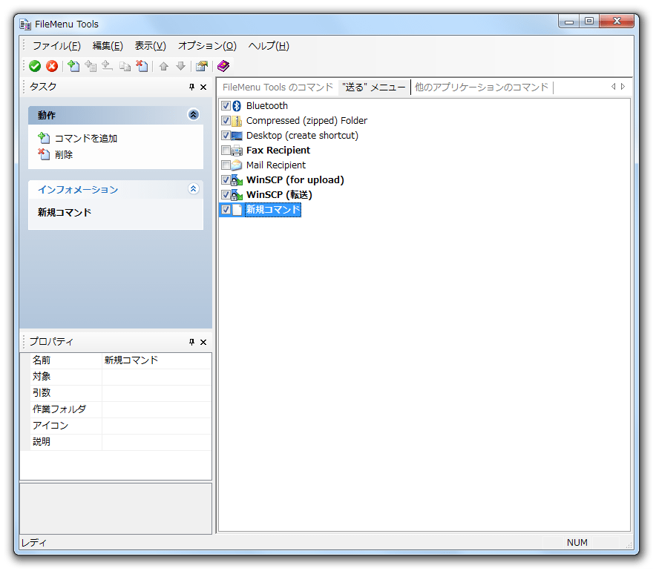Open the 編集(E) menu
This screenshot has width=656, height=571.
coord(108,46)
